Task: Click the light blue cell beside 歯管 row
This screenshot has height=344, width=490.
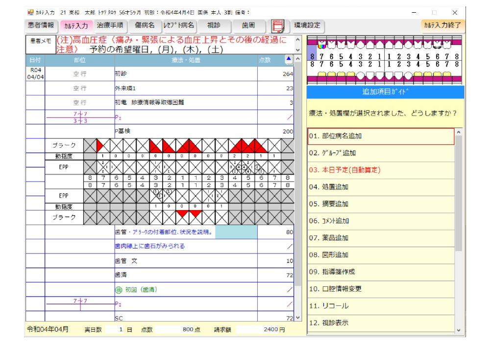Action: 236,232
